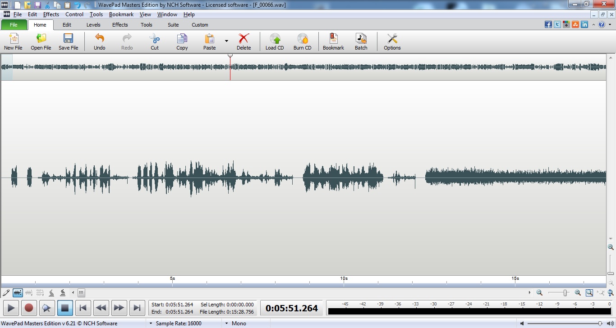Adjust the volume slider in the status bar
The image size is (616, 328).
[x=600, y=323]
